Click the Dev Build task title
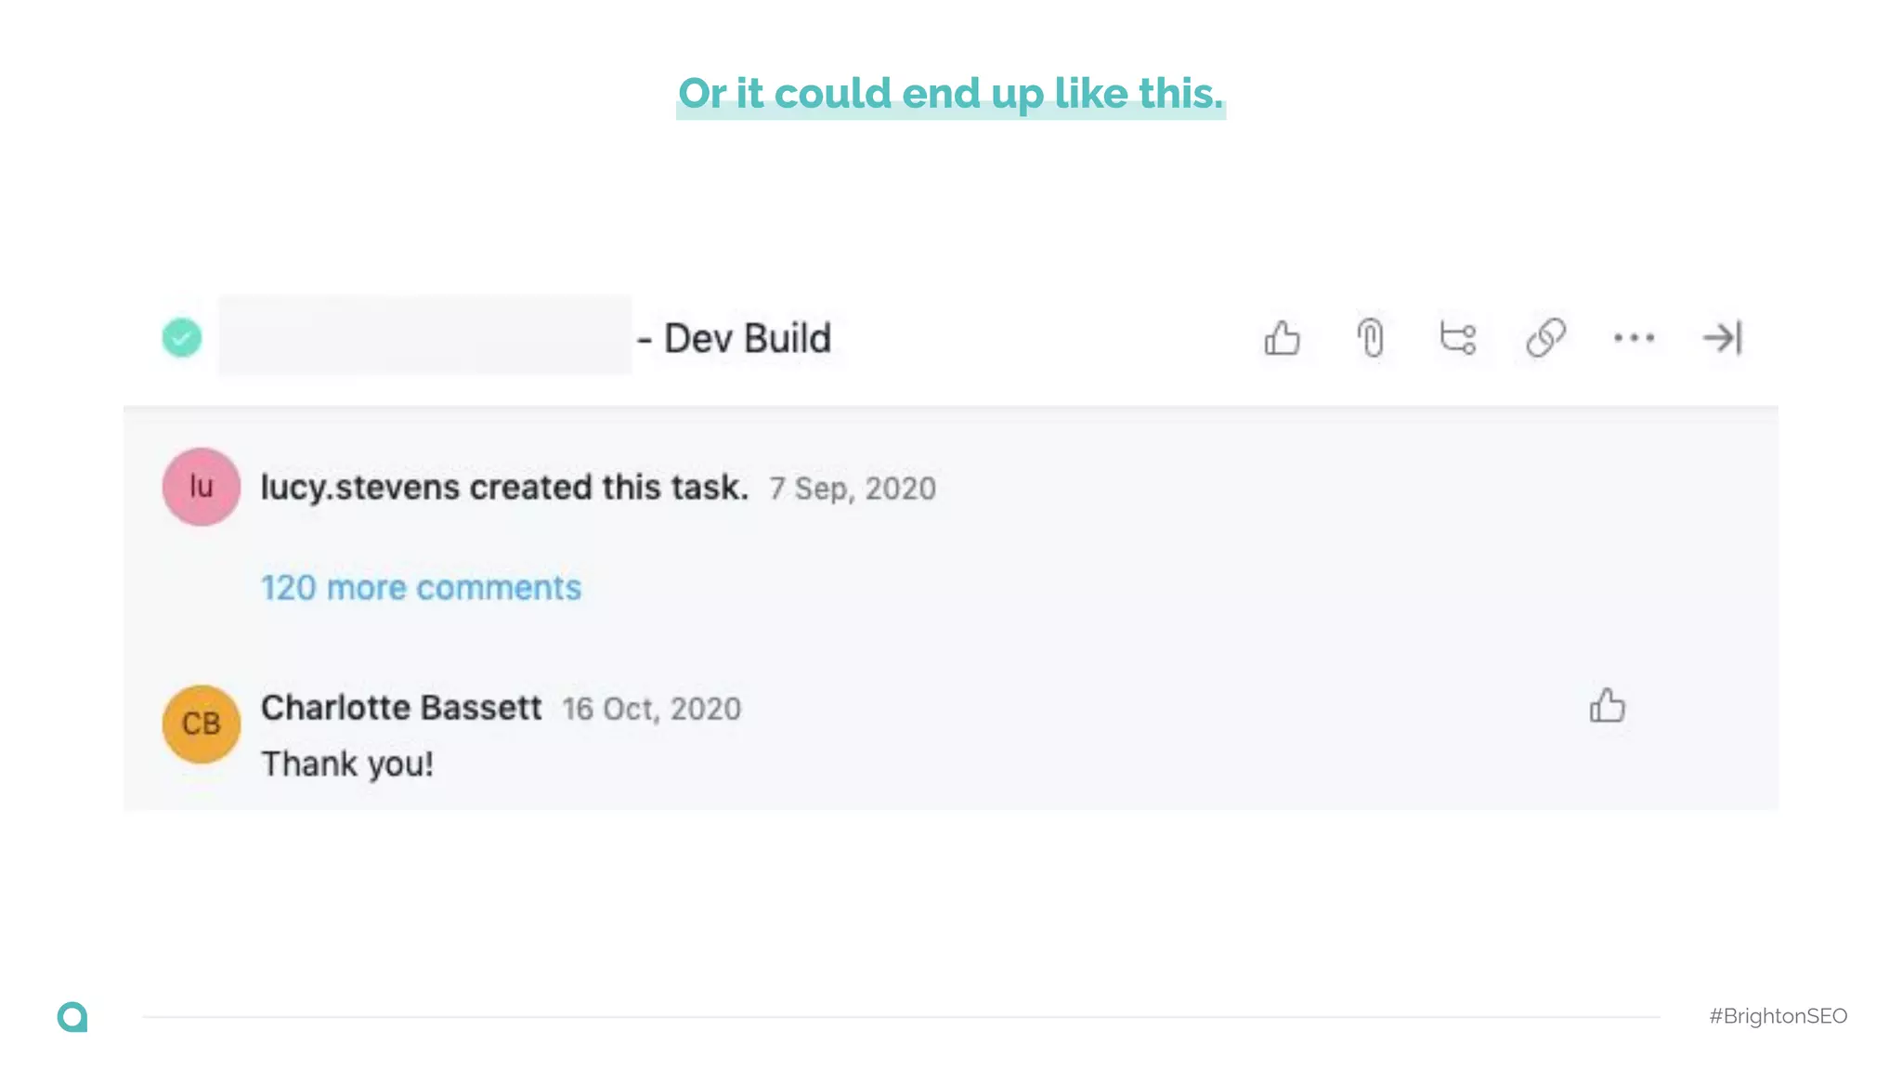This screenshot has height=1070, width=1902. pos(747,338)
